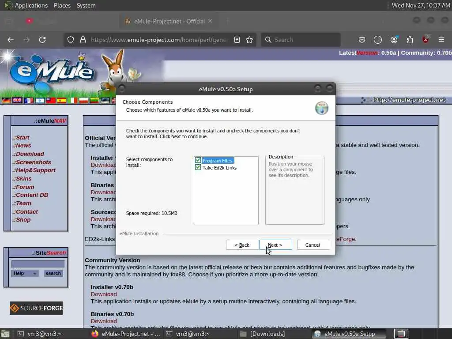Open Firefox hamburger menu
The height and width of the screenshot is (339, 452).
(441, 40)
